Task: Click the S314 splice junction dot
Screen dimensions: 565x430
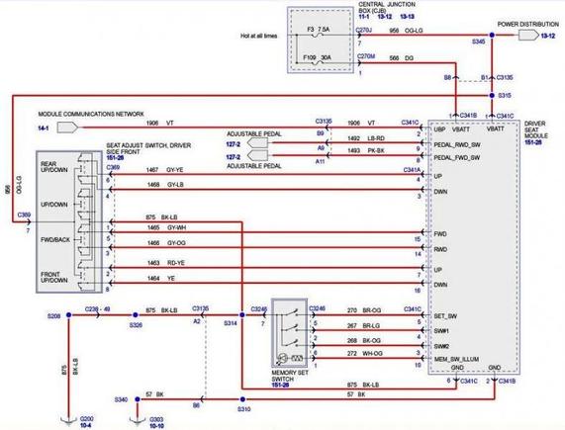Action: tap(242, 315)
